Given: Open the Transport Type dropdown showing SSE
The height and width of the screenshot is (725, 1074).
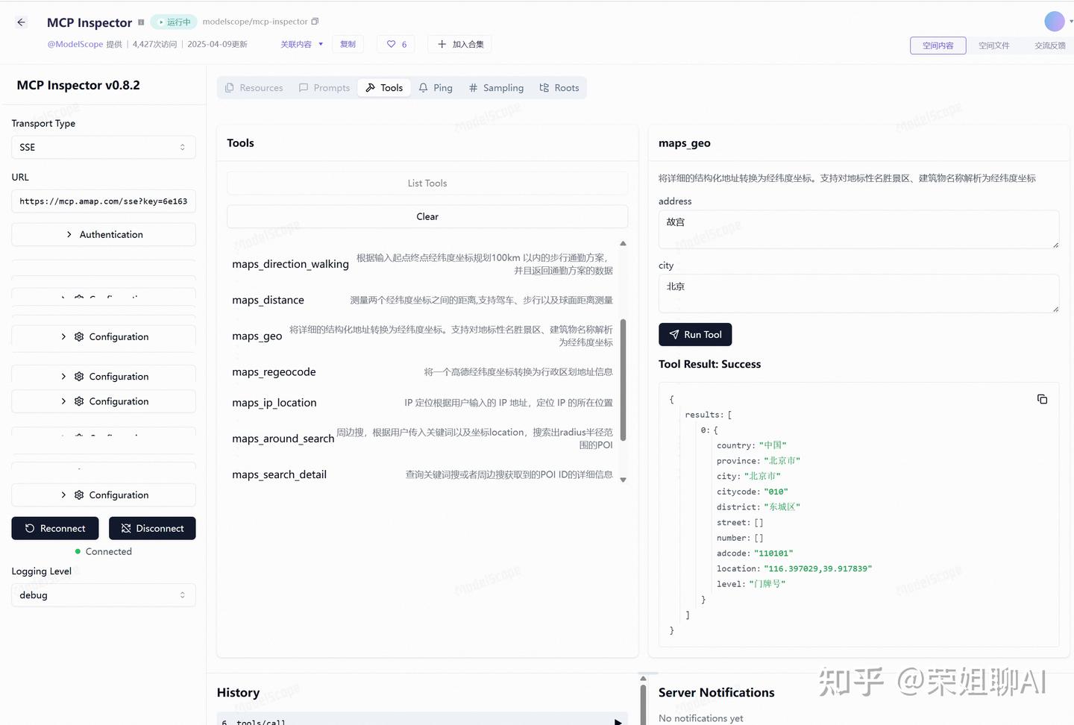Looking at the screenshot, I should coord(103,147).
